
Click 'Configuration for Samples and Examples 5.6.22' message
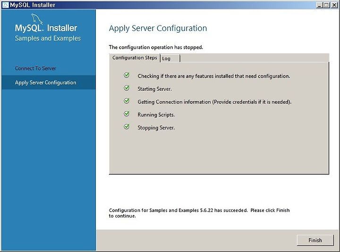pyautogui.click(x=199, y=213)
